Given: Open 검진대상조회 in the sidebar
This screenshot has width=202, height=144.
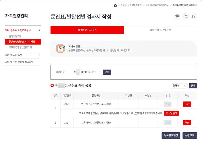Looking at the screenshot, I should point(15,36).
